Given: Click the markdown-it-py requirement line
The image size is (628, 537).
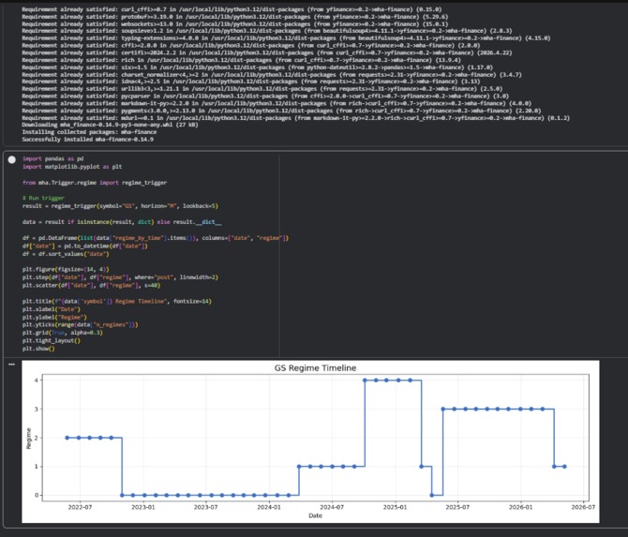Looking at the screenshot, I should tap(277, 103).
